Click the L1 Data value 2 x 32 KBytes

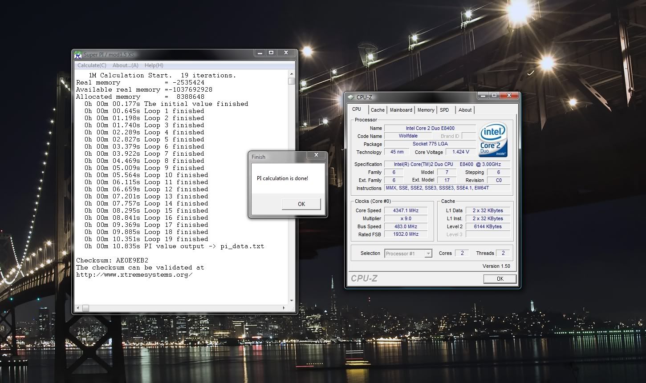(488, 210)
